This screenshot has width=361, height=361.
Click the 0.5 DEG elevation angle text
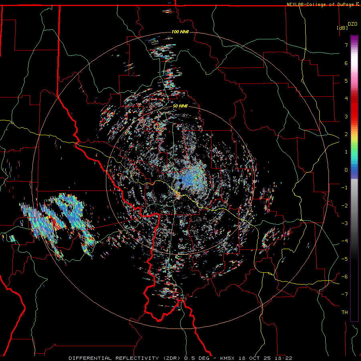(197, 358)
